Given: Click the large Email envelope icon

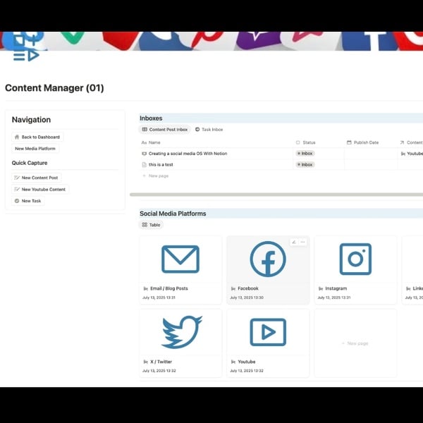Looking at the screenshot, I should pos(180,259).
